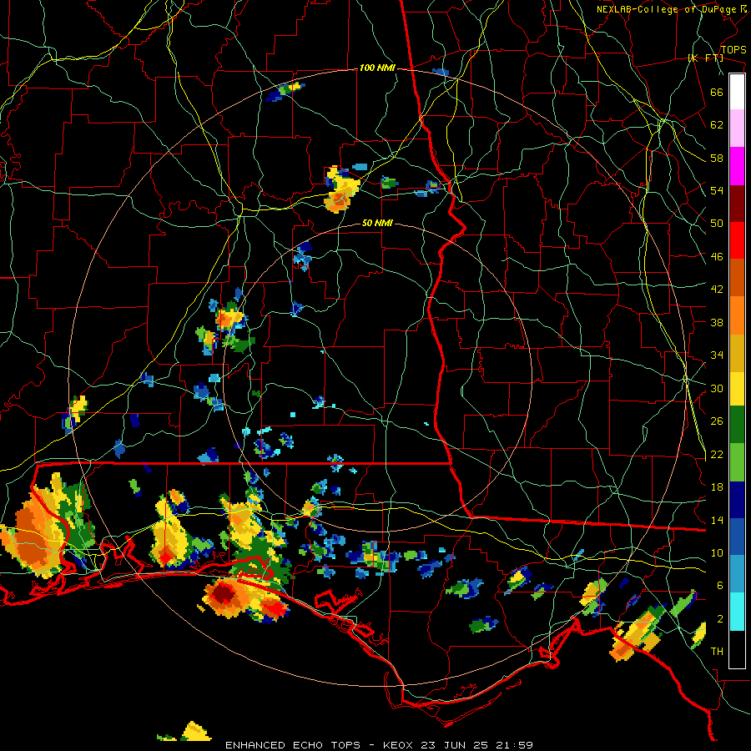Click the '14' legend value
The width and height of the screenshot is (751, 751).
pos(717,520)
